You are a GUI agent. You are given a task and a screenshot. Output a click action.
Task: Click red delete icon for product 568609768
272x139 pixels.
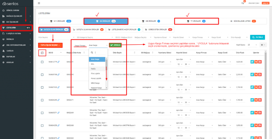[x=260, y=75]
